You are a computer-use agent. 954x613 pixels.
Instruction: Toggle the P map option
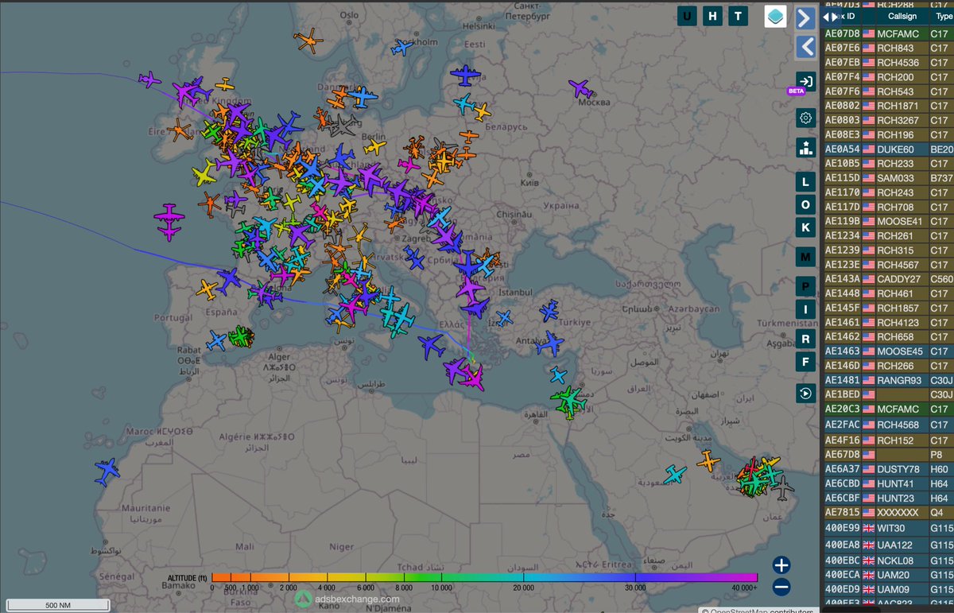coord(805,286)
